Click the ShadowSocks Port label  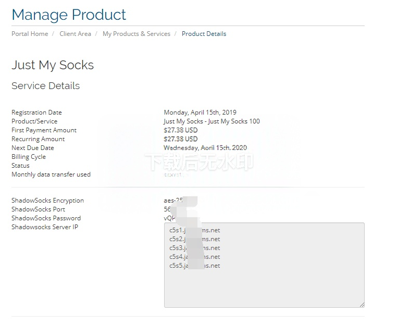pyautogui.click(x=38, y=209)
